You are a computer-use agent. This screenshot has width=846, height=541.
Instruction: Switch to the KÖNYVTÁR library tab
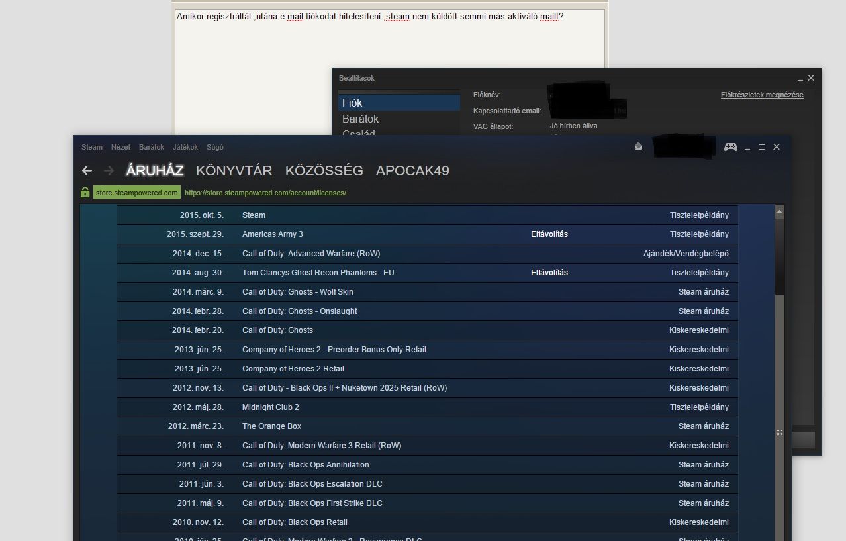pyautogui.click(x=234, y=171)
